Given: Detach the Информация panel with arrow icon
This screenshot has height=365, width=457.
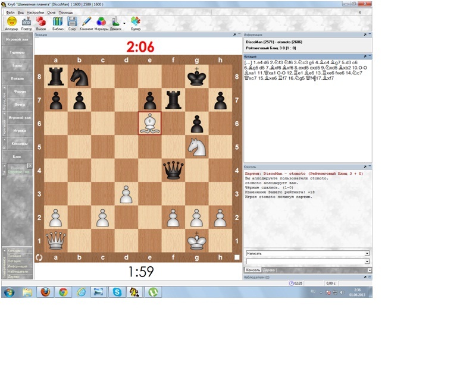Looking at the screenshot, I should click(x=365, y=34).
